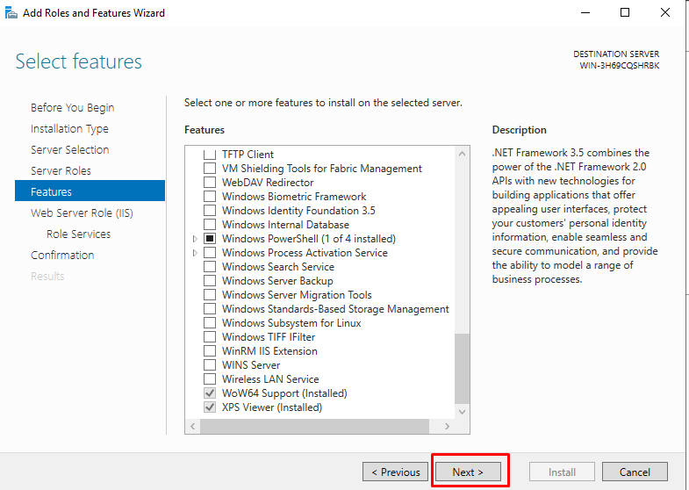Select the Role Services step
This screenshot has height=490, width=689.
79,234
